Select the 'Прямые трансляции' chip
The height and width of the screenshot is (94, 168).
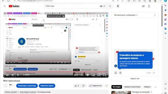pyautogui.click(x=132, y=87)
